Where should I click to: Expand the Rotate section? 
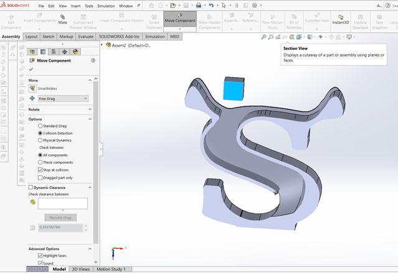[x=90, y=109]
